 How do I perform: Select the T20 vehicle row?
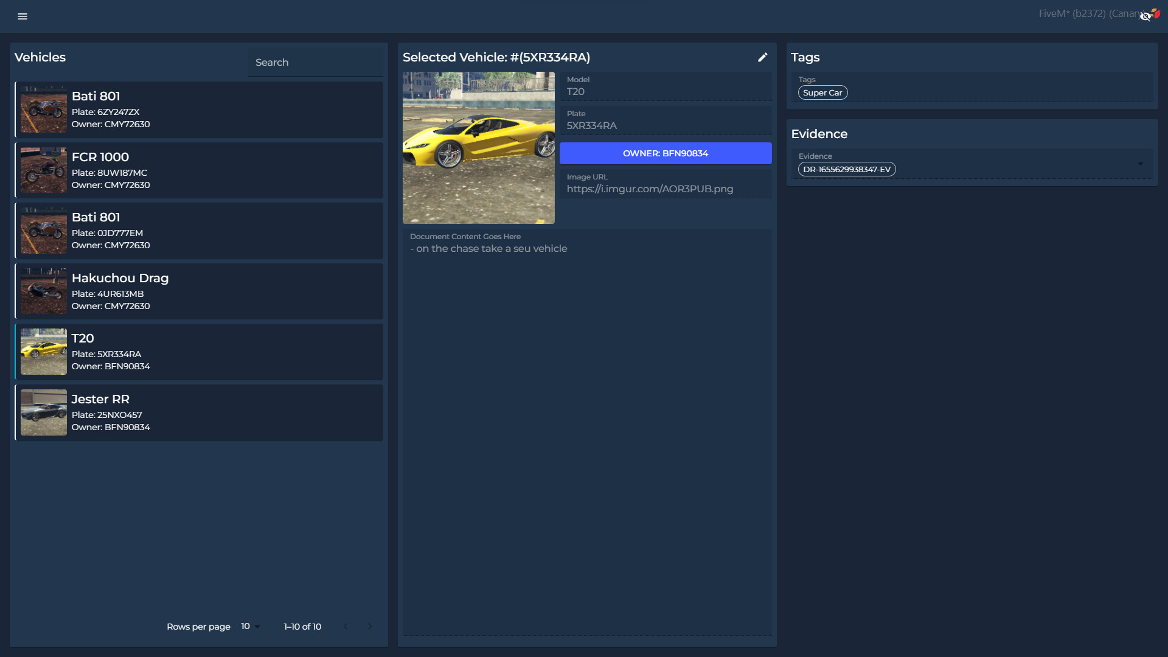click(200, 352)
